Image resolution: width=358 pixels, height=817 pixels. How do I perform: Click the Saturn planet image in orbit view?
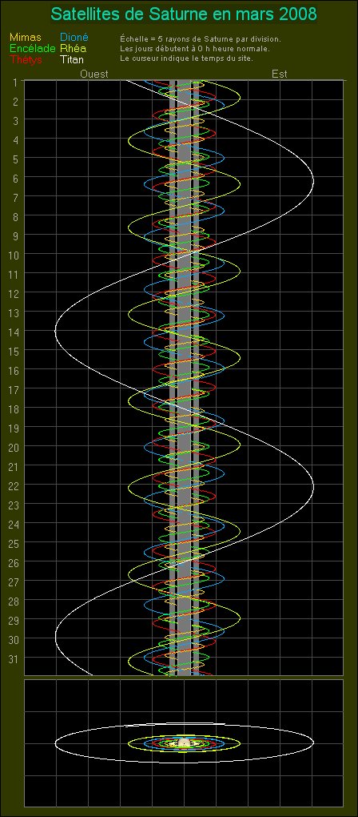click(x=183, y=743)
